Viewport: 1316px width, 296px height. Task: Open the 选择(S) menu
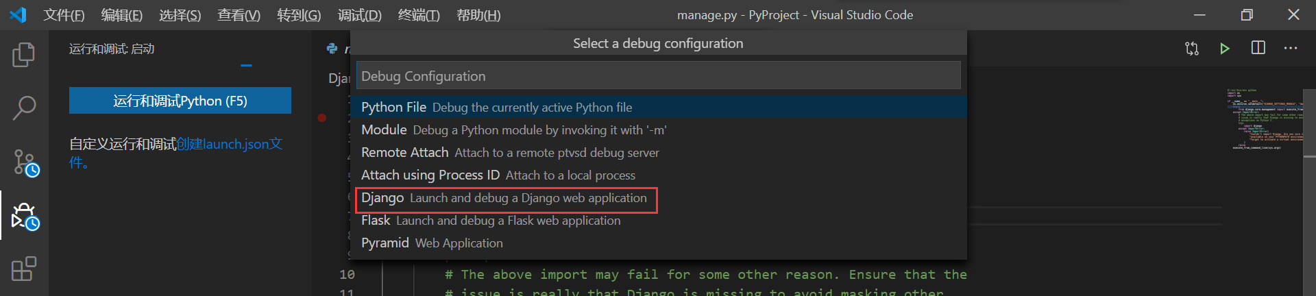click(x=180, y=15)
